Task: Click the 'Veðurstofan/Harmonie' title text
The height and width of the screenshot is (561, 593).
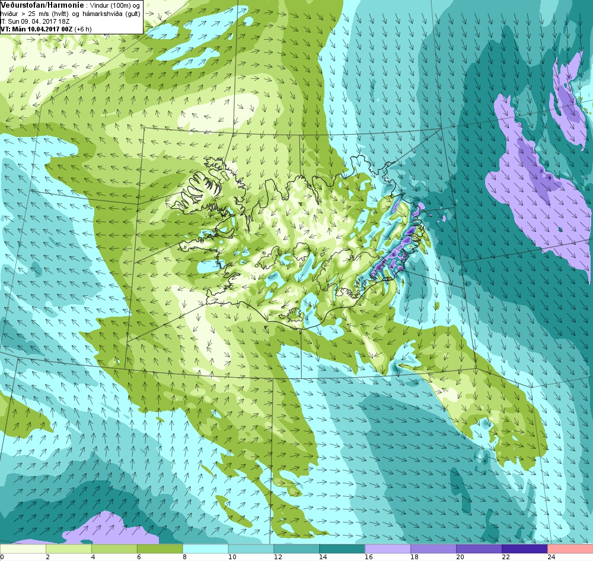Action: 42,5
